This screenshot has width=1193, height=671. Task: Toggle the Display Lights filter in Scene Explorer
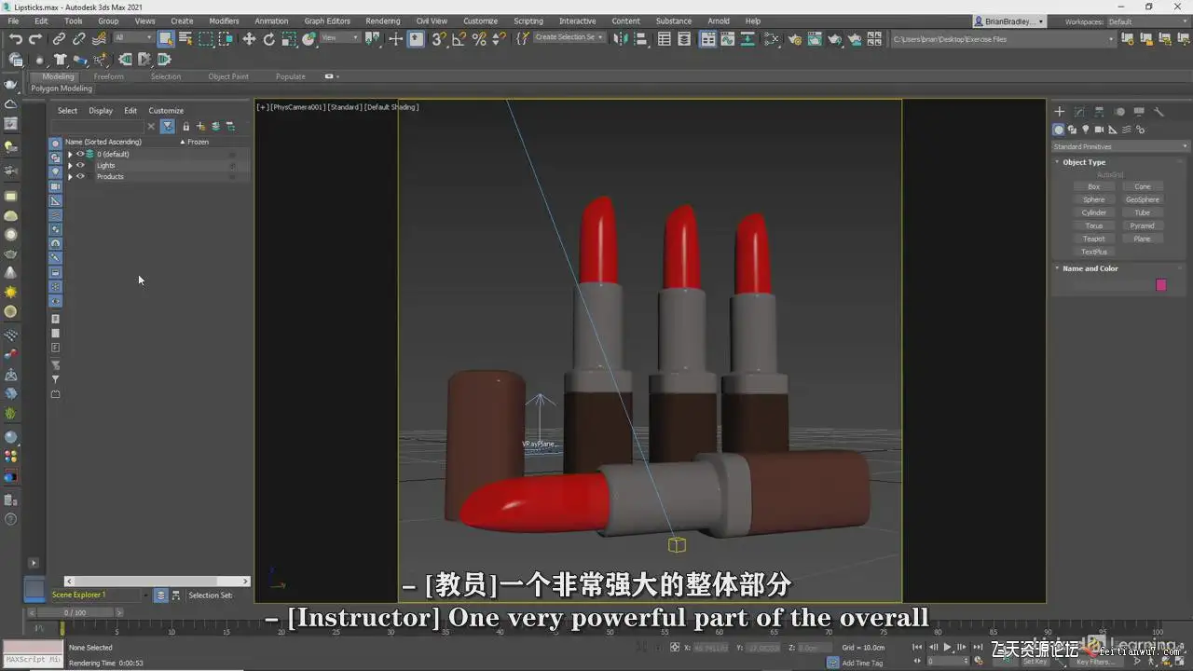coord(55,172)
